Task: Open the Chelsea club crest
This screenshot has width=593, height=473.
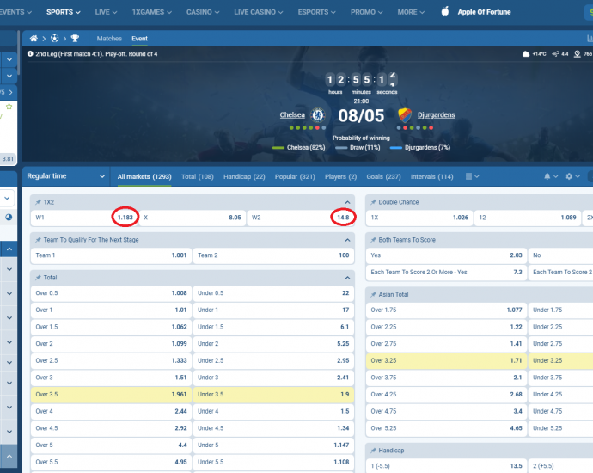Action: (x=318, y=114)
